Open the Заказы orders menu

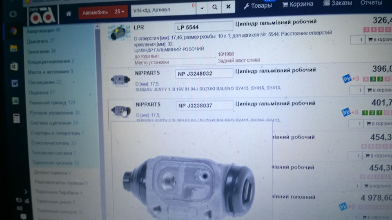point(338,3)
